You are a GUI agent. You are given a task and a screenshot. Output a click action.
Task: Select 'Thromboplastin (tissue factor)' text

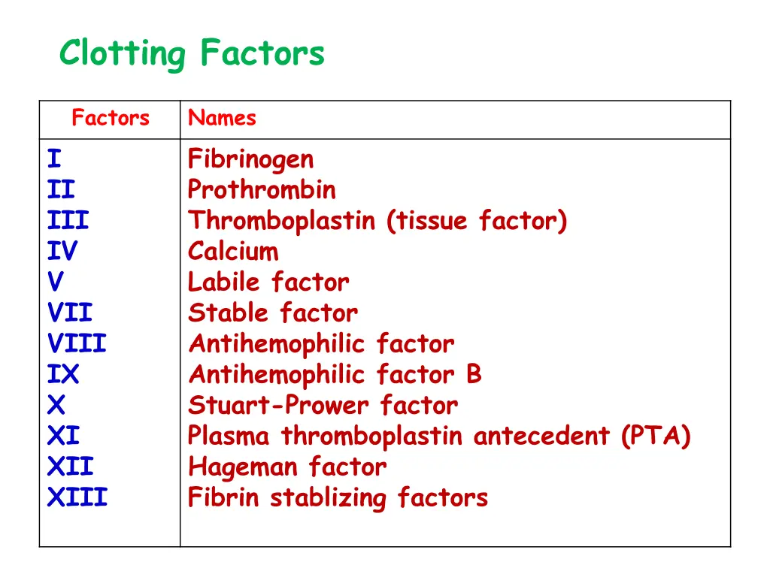pyautogui.click(x=377, y=221)
